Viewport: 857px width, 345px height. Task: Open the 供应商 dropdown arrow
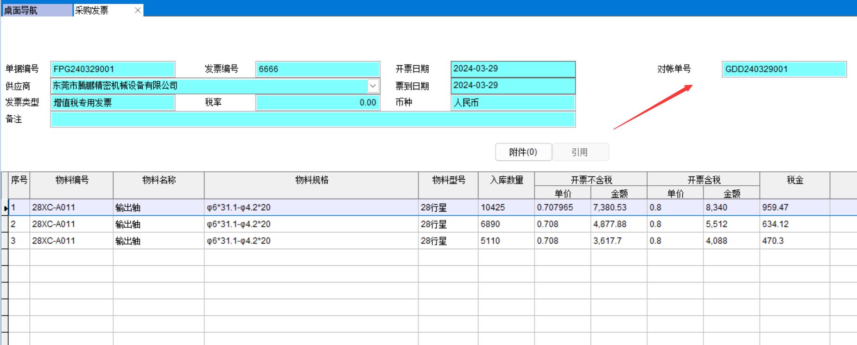tap(373, 86)
